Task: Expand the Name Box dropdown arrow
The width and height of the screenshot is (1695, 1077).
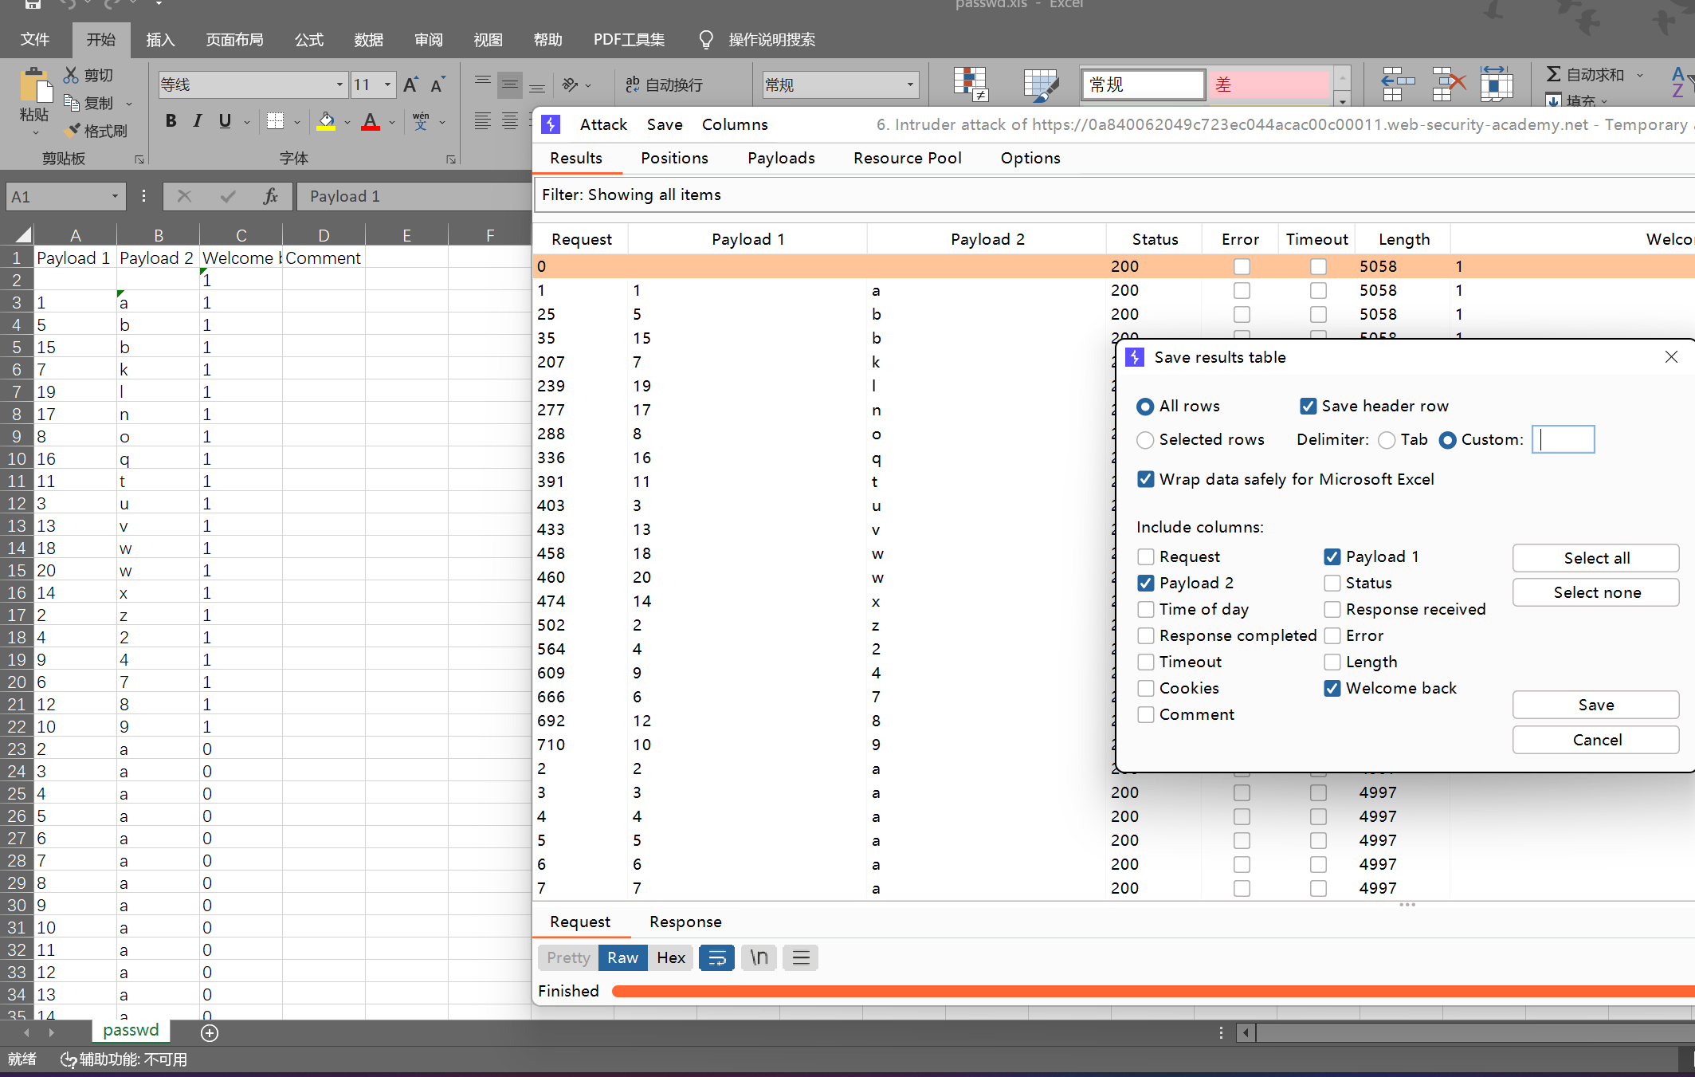Action: tap(115, 196)
